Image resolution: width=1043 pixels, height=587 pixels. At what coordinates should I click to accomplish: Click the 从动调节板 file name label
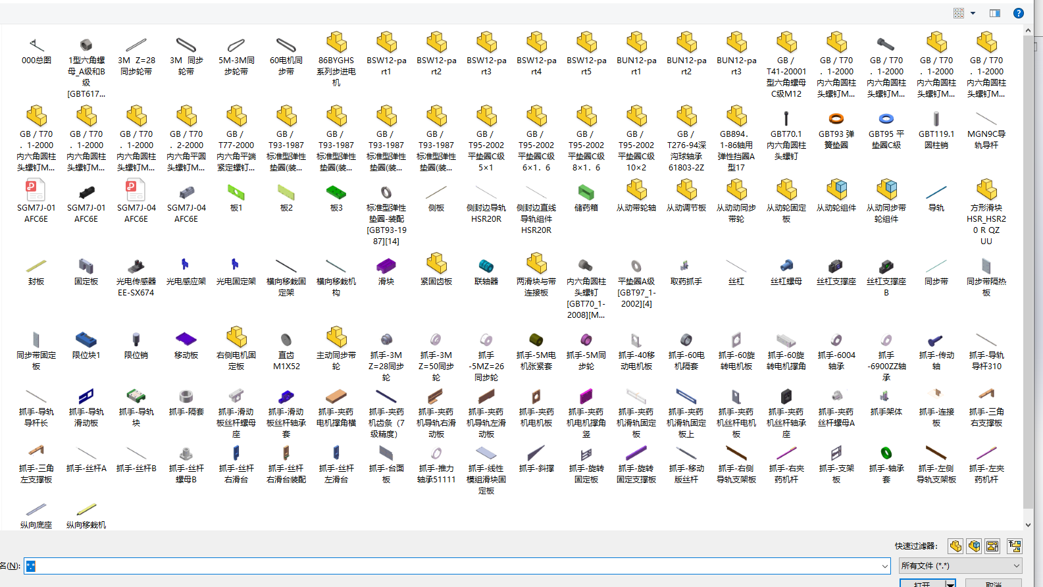coord(686,208)
